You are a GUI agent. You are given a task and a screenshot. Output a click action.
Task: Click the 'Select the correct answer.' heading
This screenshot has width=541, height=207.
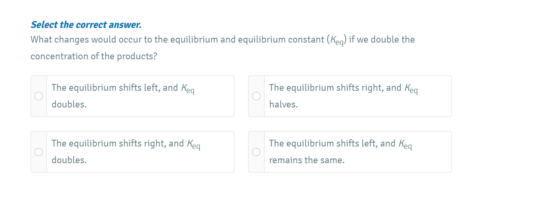[86, 25]
